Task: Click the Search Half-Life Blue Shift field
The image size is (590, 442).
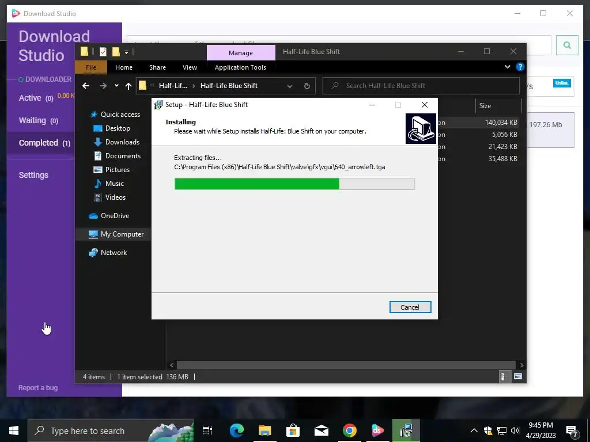Action: (x=421, y=86)
